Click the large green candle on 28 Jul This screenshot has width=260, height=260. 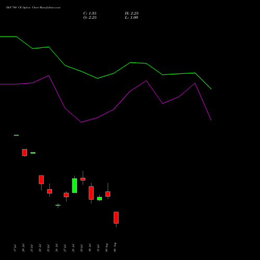click(74, 186)
